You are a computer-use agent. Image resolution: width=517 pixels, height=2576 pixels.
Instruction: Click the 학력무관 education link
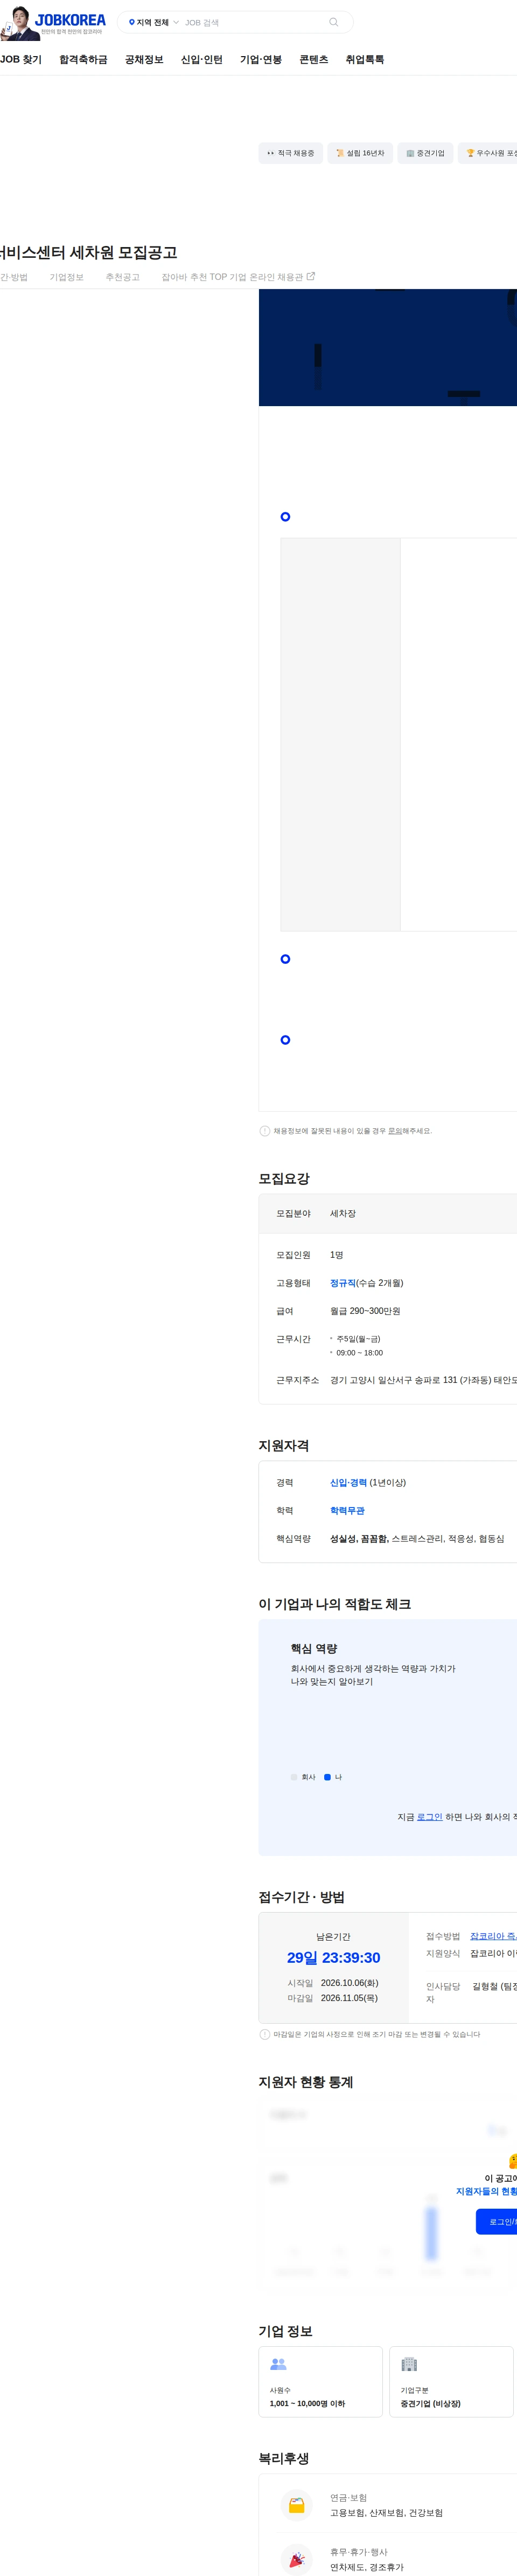point(347,1511)
